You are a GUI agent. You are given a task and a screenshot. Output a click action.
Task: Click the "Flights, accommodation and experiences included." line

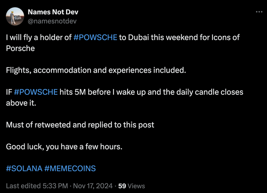[x=96, y=70]
